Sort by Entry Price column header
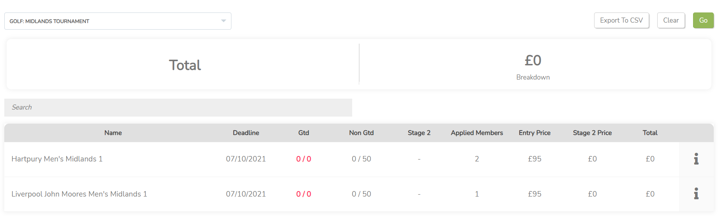718x218 pixels. point(535,133)
